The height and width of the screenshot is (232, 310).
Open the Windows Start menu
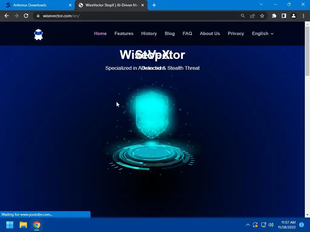pos(10,225)
